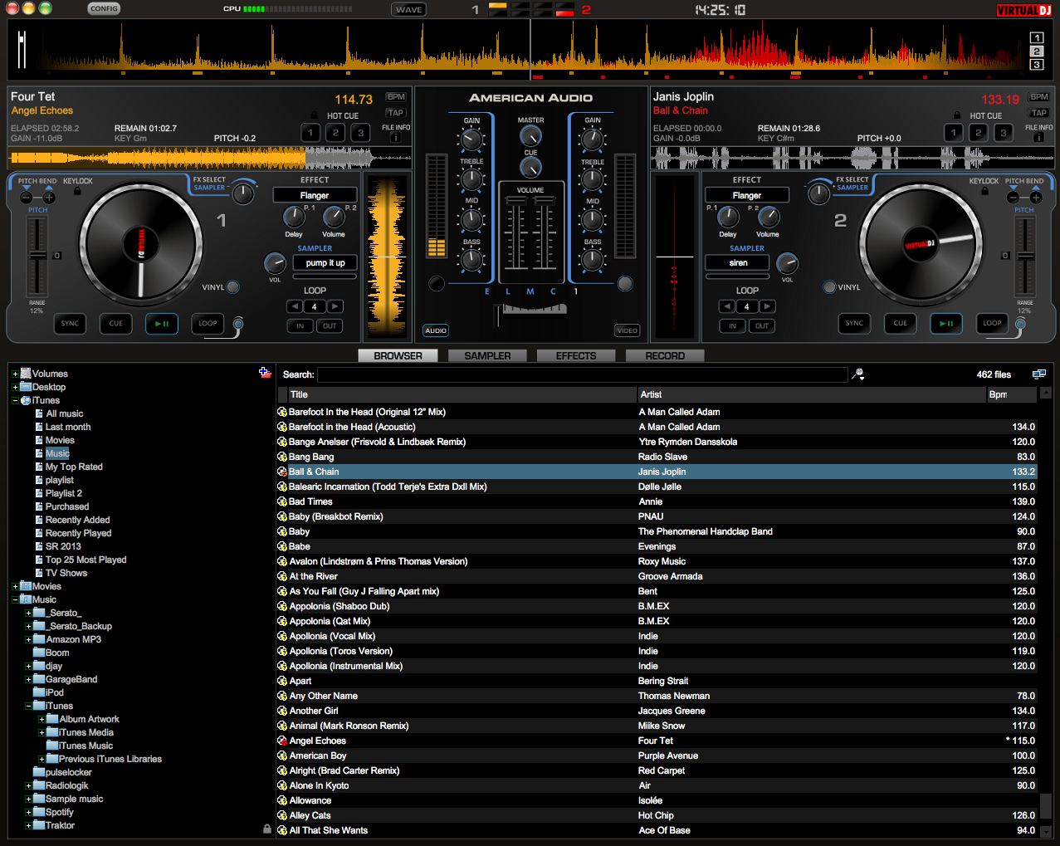
Task: Click the VirtualDJ logo
Action: click(x=1023, y=10)
